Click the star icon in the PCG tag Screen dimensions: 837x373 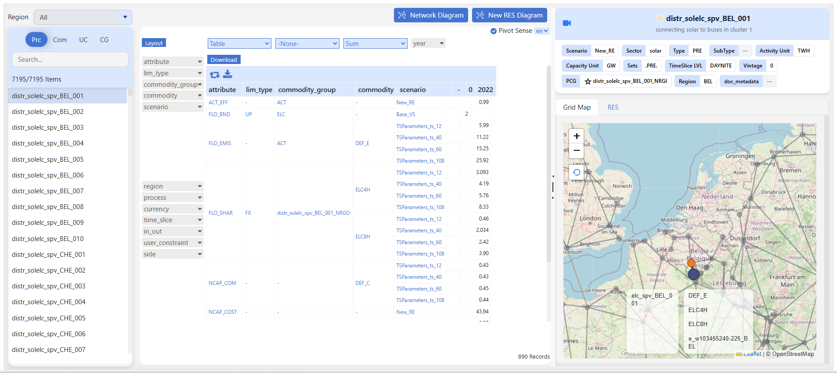[x=588, y=82]
